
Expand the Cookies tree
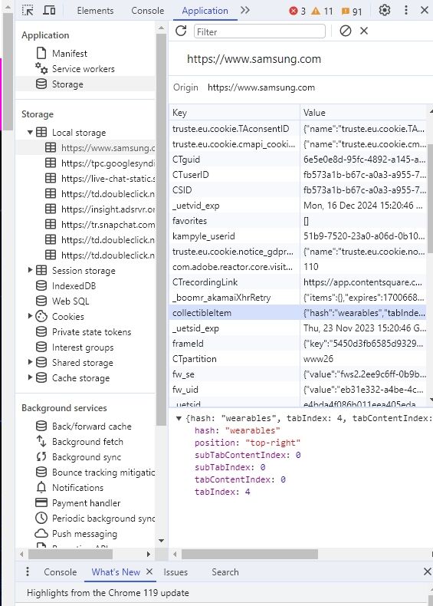coord(30,316)
